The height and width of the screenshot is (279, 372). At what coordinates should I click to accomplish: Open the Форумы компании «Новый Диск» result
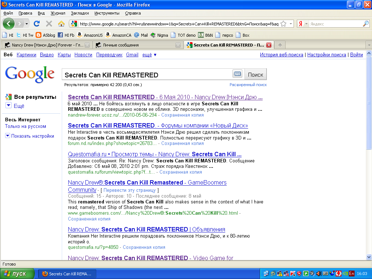158,125
